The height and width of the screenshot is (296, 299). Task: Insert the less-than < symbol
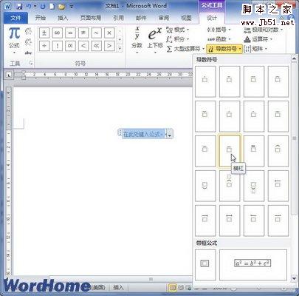point(83,46)
